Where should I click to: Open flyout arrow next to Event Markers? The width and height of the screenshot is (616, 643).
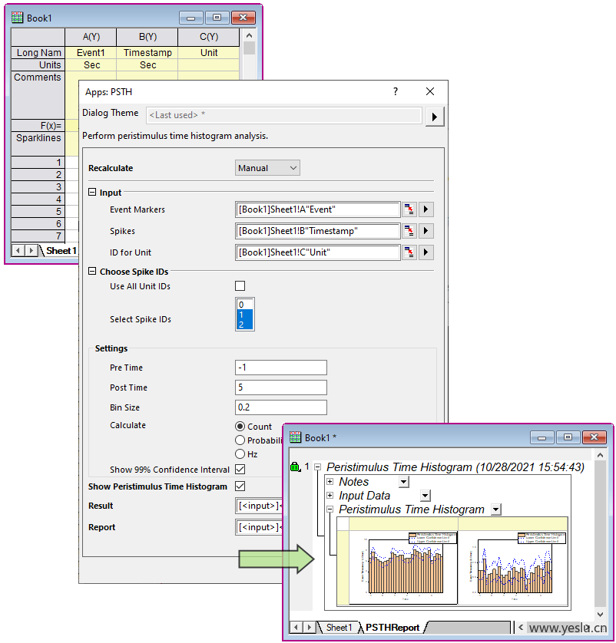click(426, 209)
